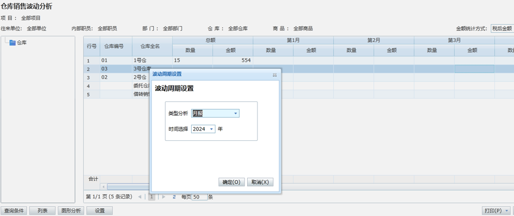Viewport: 514px width, 216px height.
Task: Click the refresh icon in pager
Action: (174, 197)
